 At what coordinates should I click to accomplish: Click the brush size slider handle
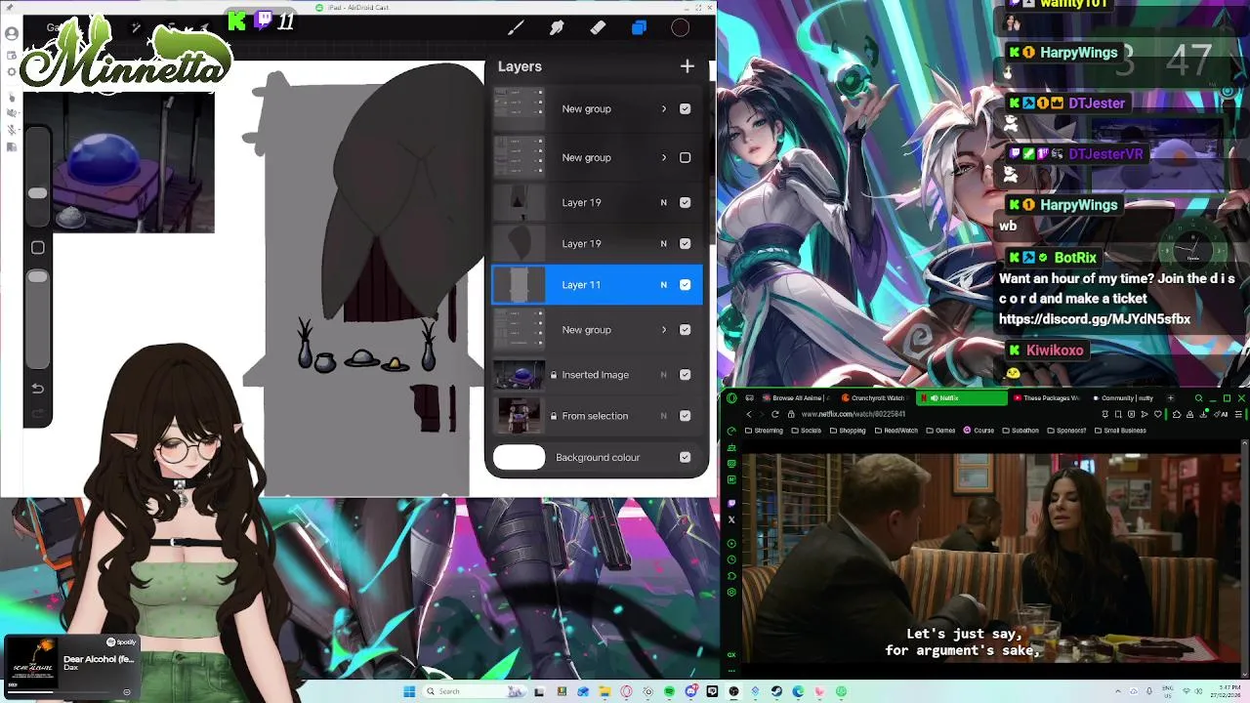click(x=37, y=192)
